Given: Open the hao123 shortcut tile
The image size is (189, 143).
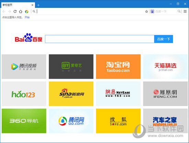Looking at the screenshot, I should [x=24, y=94].
